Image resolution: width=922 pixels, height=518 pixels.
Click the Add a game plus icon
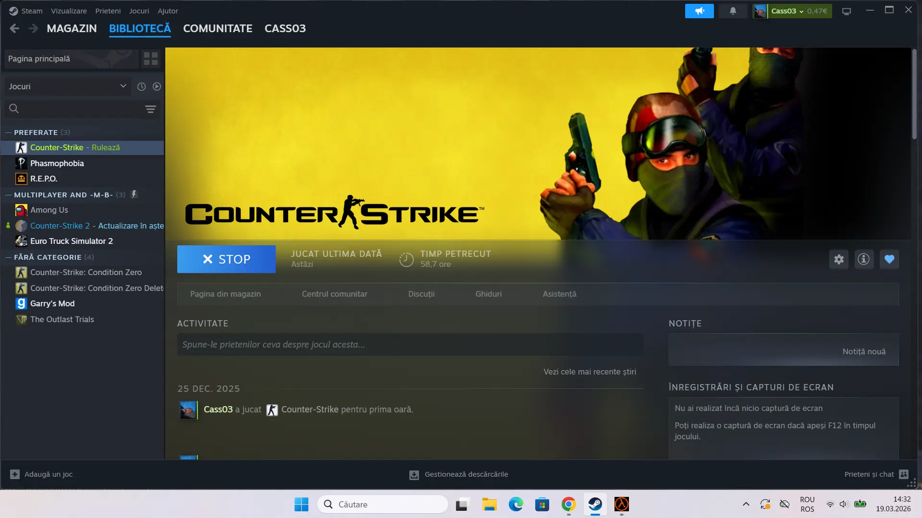pos(15,474)
